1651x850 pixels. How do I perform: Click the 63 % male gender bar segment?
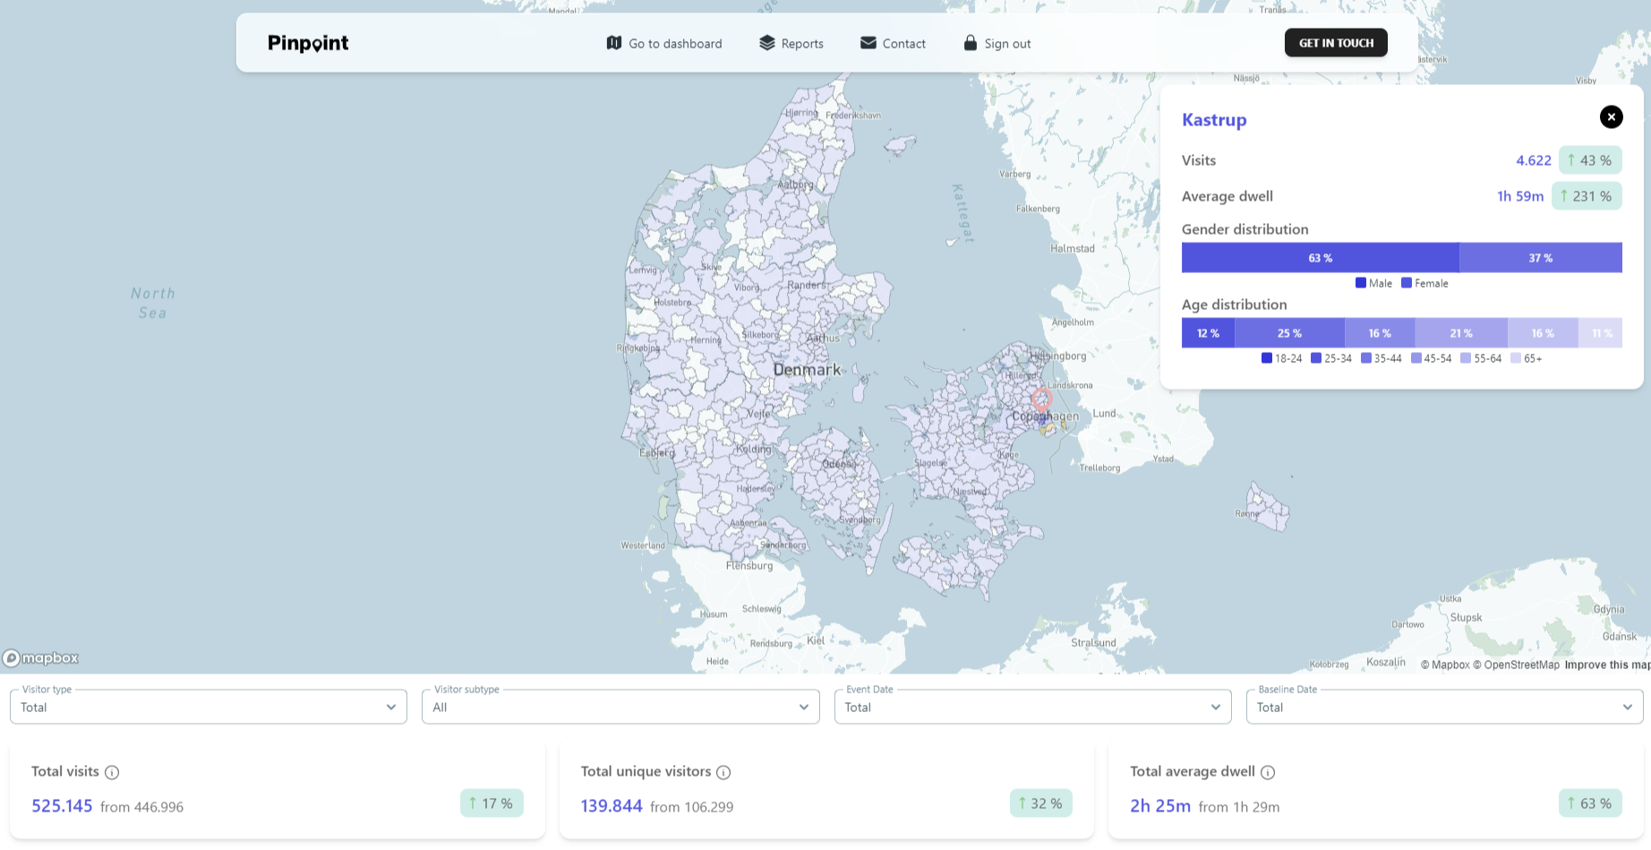pos(1320,258)
